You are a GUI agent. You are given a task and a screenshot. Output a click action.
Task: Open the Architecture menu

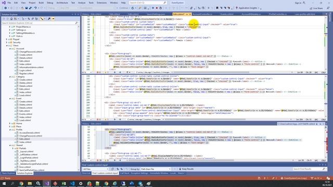pos(62,3)
